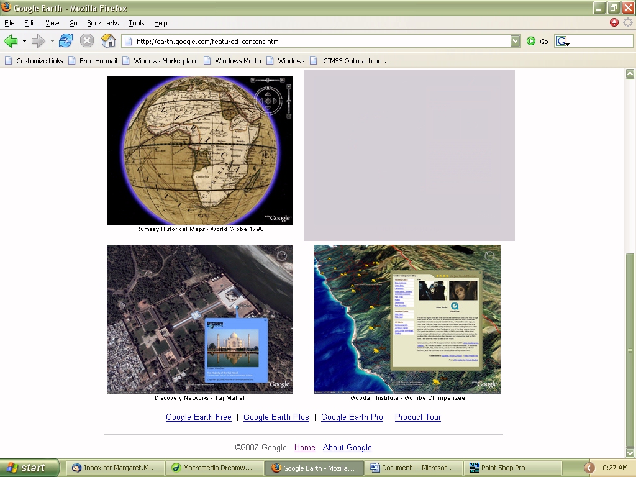Follow the Home link in footer
Screen dimensions: 636x477
click(x=304, y=447)
